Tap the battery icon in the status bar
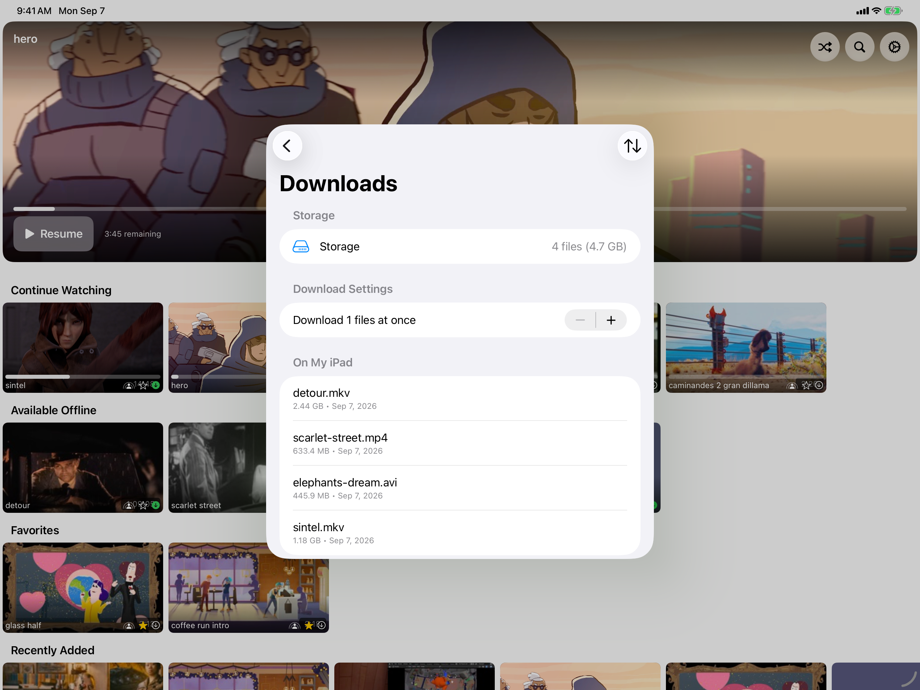Viewport: 920px width, 690px height. point(893,11)
